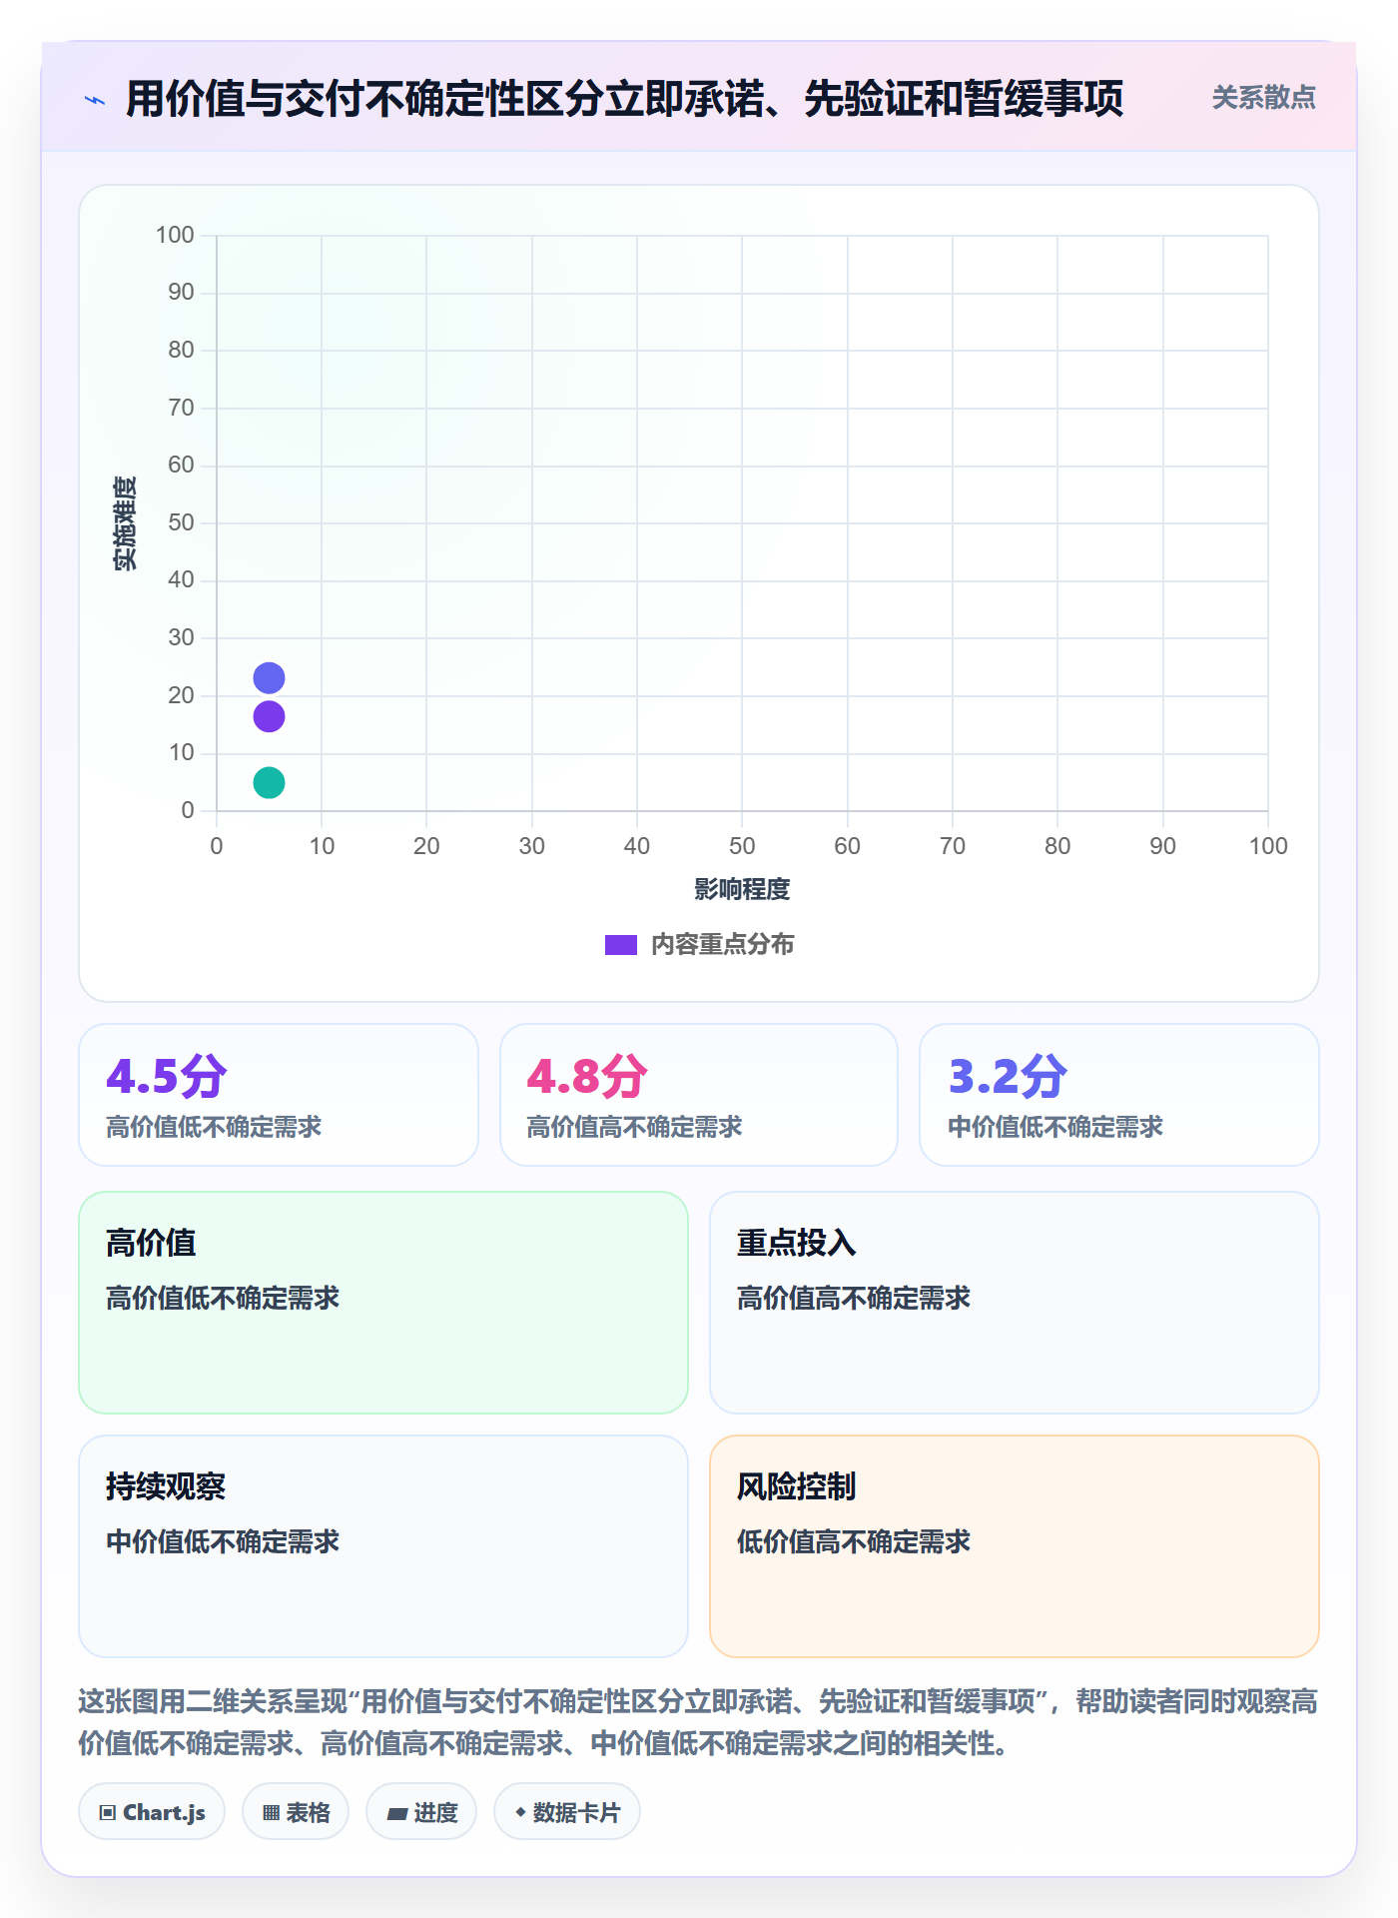Click the description paragraph starting 这张图用二维关系
1398x1918 pixels.
point(698,1722)
